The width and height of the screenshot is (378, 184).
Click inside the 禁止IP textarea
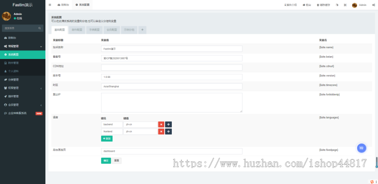pyautogui.click(x=172, y=102)
